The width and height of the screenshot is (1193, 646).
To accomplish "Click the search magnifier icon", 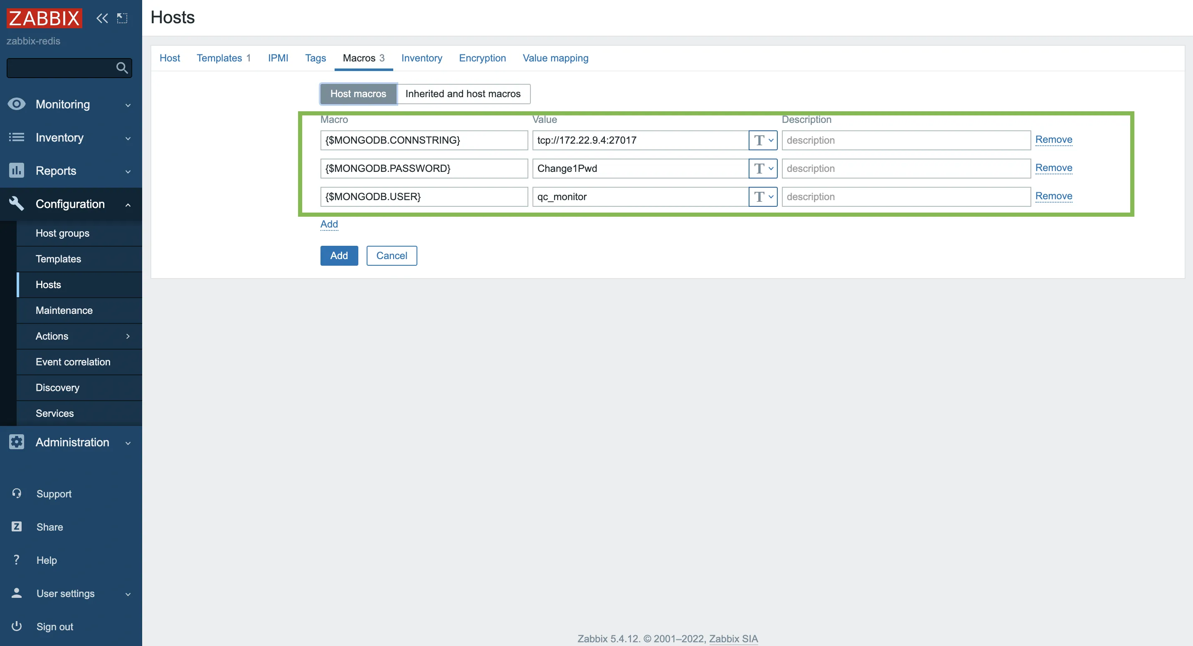I will click(122, 68).
